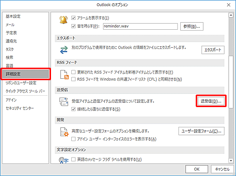The image size is (236, 176).
Task: Open セキュリティ センター category
Action: pos(25,108)
